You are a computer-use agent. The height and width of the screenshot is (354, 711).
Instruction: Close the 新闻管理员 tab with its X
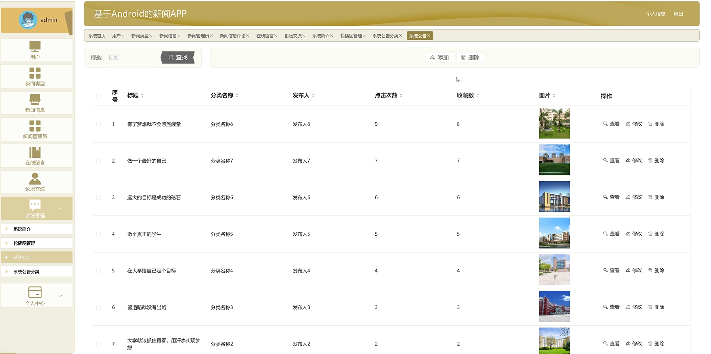[211, 36]
